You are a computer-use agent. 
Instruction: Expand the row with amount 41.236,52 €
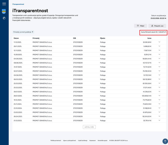pos(159,92)
